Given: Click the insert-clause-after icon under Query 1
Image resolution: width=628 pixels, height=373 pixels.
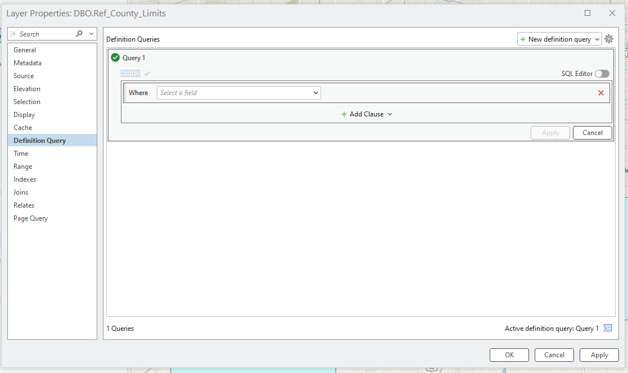Looking at the screenshot, I should 135,73.
